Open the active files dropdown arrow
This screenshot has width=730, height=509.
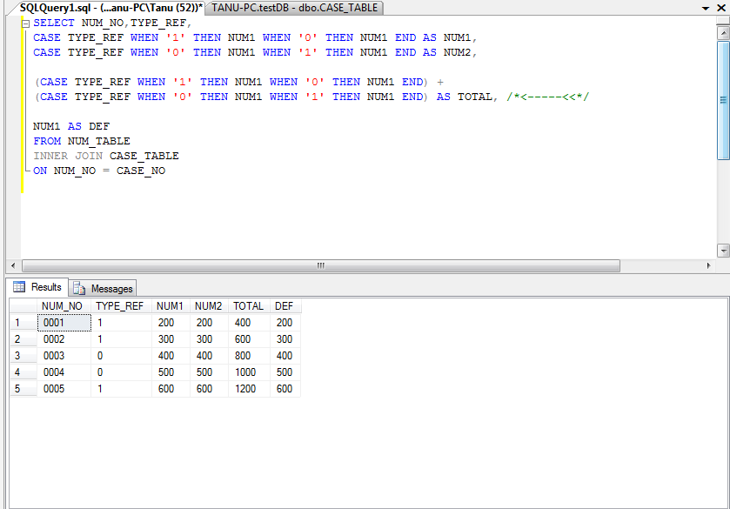(706, 8)
